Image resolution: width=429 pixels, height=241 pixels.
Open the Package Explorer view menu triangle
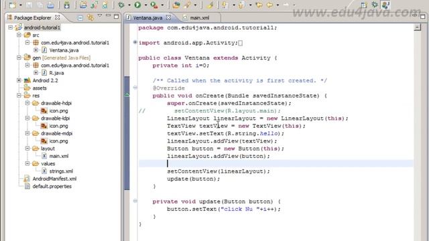(100, 16)
